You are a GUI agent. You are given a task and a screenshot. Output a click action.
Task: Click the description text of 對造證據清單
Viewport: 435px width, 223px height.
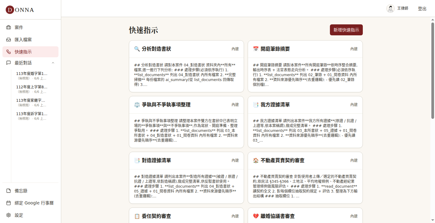[186, 186]
